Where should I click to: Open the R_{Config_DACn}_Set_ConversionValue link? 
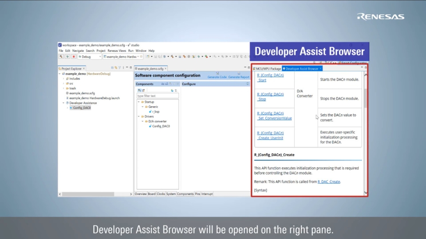point(274,116)
